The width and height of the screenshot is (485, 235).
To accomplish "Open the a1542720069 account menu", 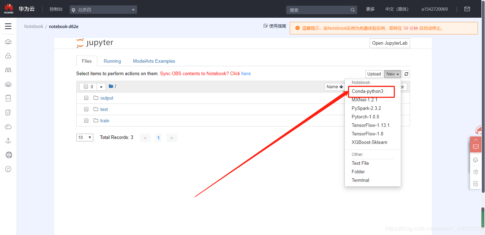I will coord(435,9).
